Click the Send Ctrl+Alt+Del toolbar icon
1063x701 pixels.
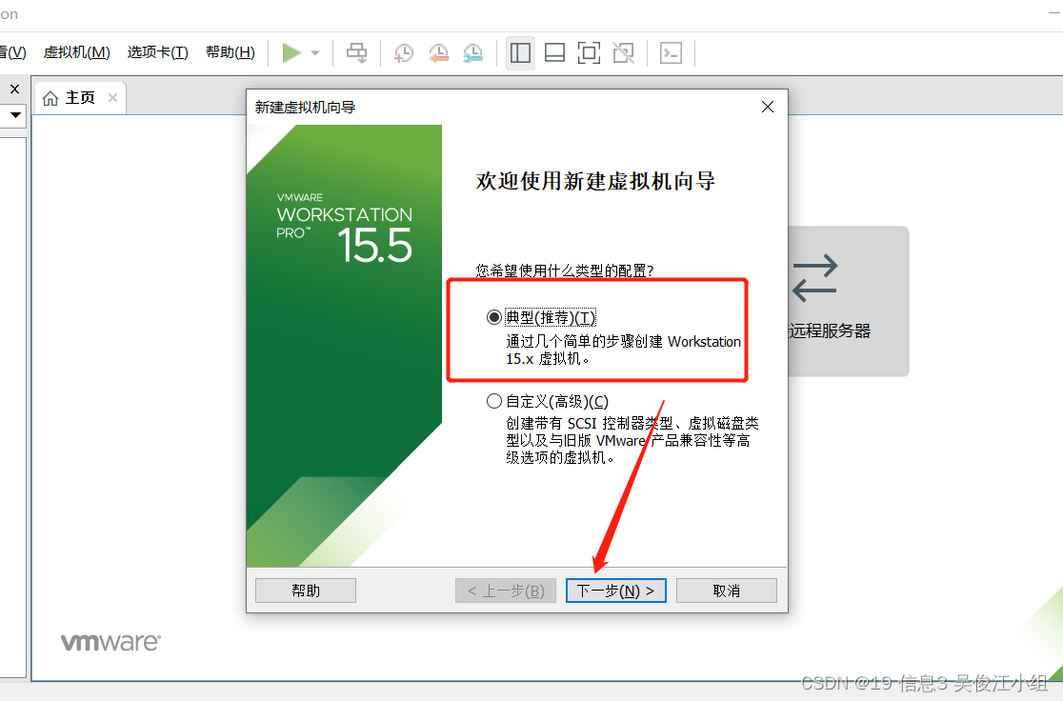pyautogui.click(x=356, y=53)
